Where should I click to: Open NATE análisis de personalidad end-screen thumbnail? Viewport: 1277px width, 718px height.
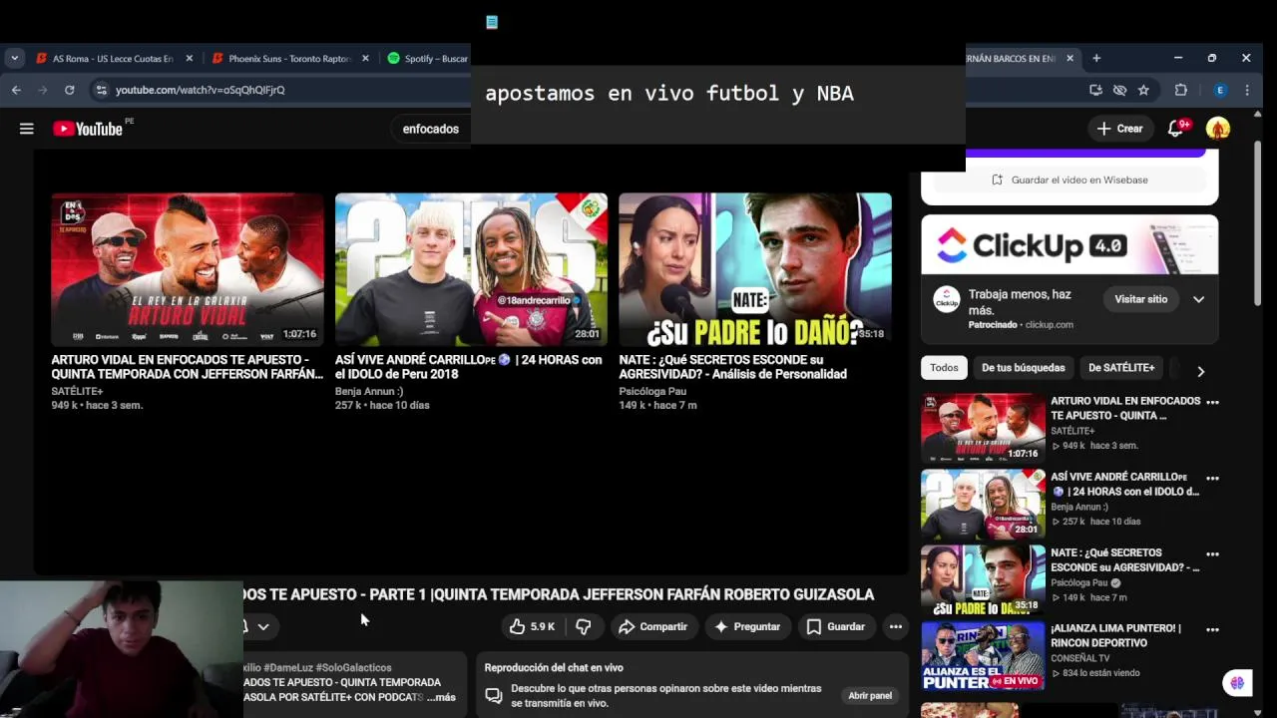(755, 269)
